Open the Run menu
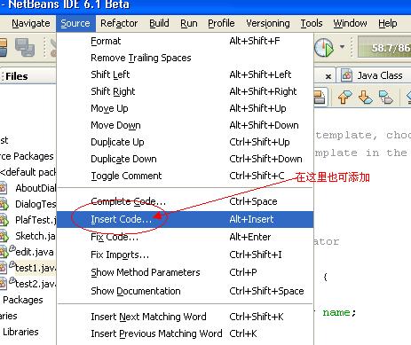This screenshot has height=345, width=411. pos(189,23)
